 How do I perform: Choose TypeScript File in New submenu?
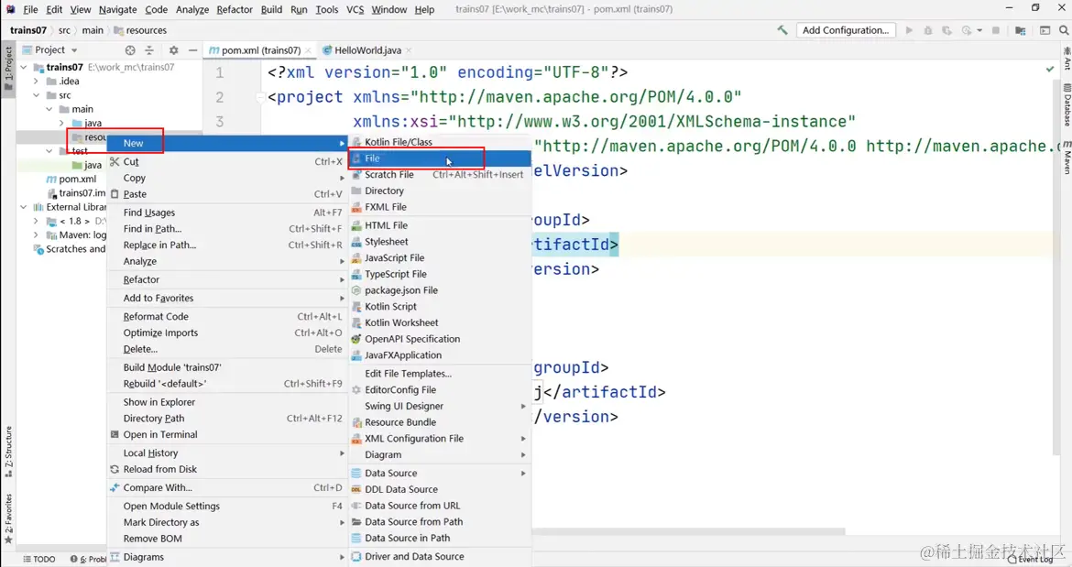(440, 275)
